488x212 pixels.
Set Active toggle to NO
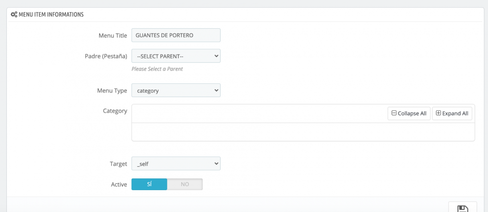(x=185, y=184)
